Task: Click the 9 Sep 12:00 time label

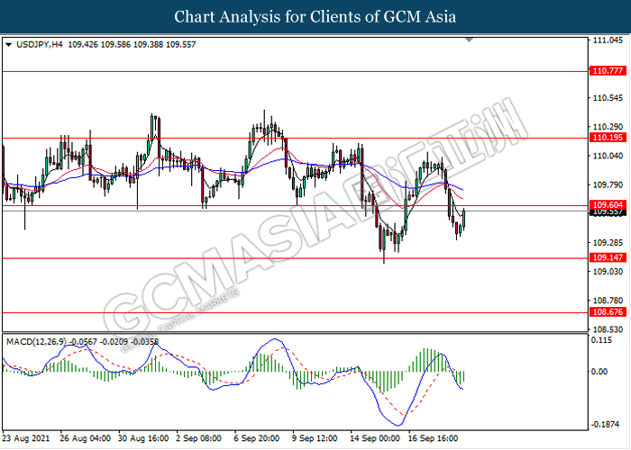Action: tap(315, 438)
